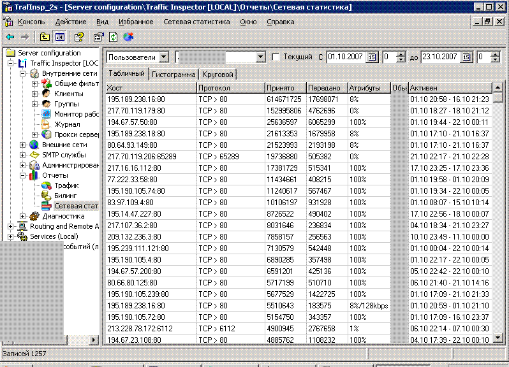The image size is (509, 367).
Task: Switch to the Круговой tab
Action: (218, 75)
